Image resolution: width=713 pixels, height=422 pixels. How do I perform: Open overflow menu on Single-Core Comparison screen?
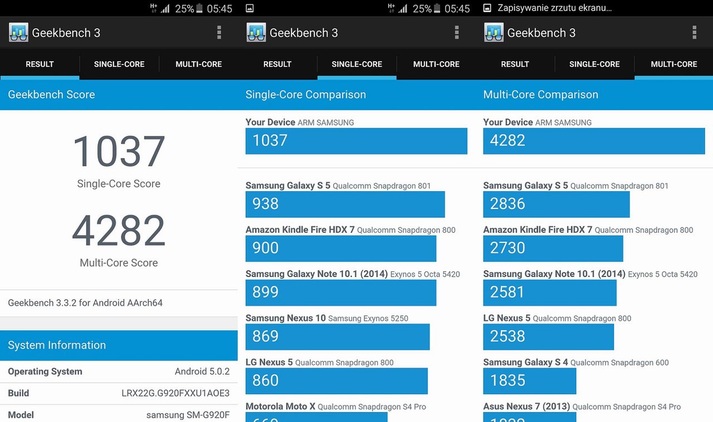tap(457, 33)
